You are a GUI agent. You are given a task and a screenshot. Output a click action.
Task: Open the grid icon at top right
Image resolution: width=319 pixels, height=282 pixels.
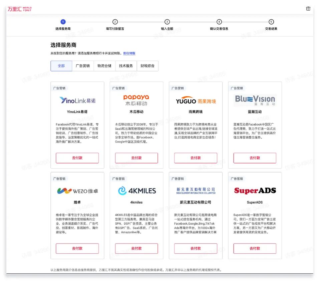[308, 8]
